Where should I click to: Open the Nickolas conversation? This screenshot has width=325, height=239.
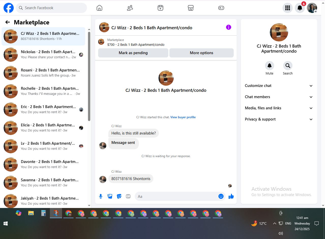[43, 55]
